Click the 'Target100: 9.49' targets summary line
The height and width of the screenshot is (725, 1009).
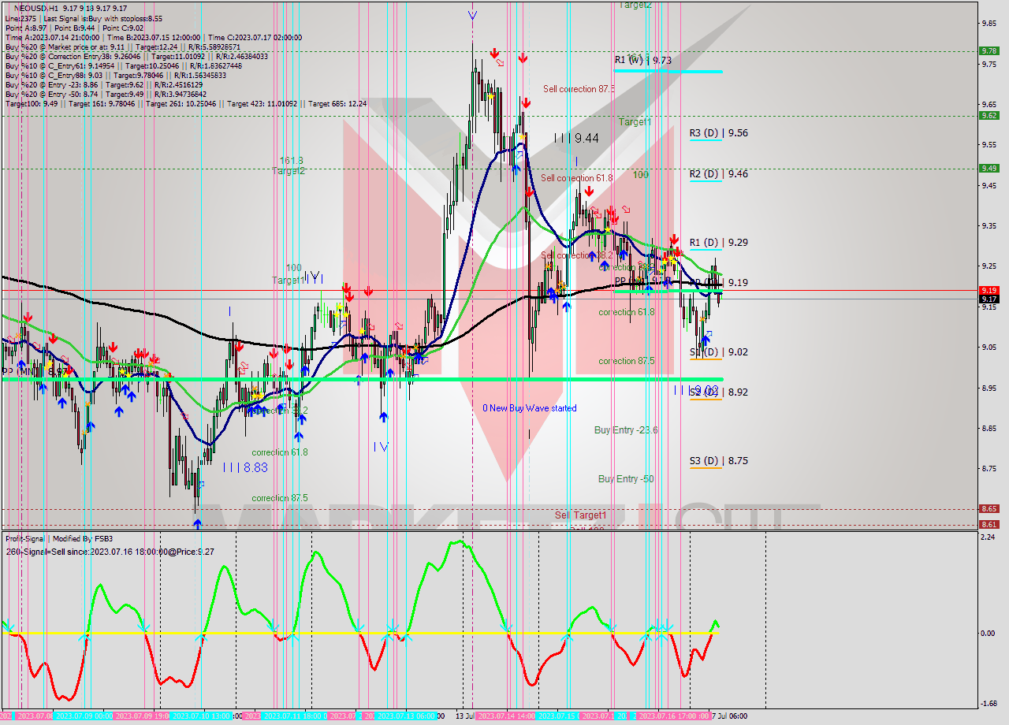pos(185,103)
